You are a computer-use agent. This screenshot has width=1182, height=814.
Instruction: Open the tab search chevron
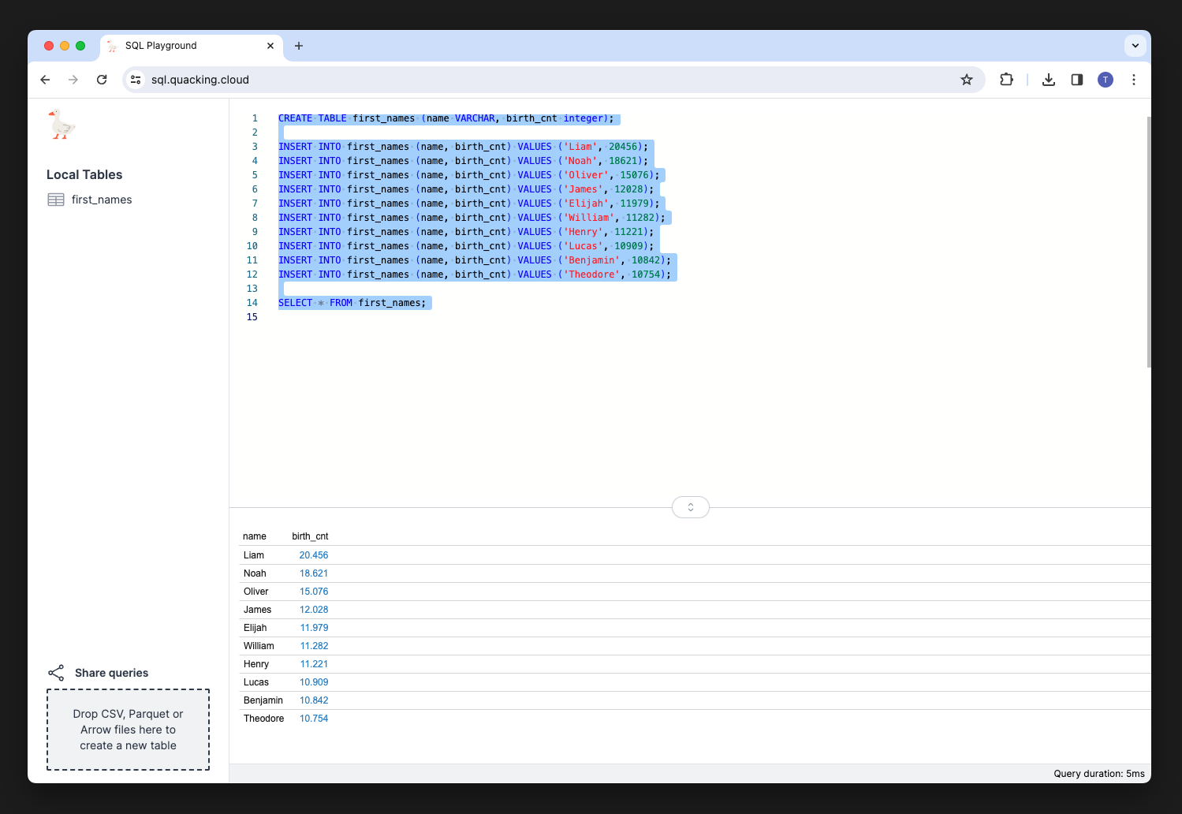(x=1135, y=45)
